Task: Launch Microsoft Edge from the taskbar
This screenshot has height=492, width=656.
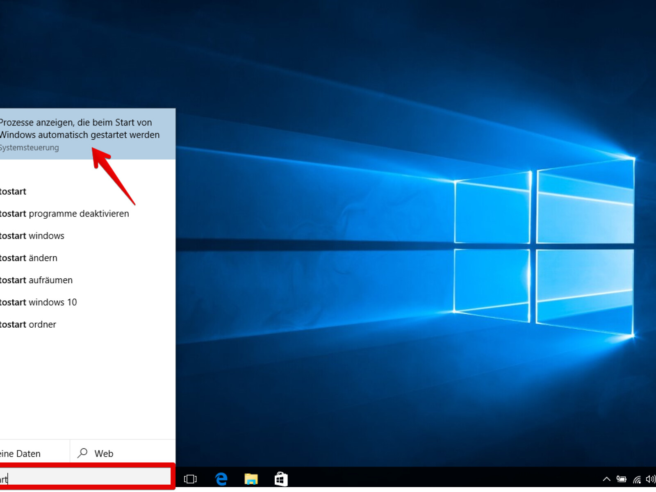Action: (x=221, y=479)
